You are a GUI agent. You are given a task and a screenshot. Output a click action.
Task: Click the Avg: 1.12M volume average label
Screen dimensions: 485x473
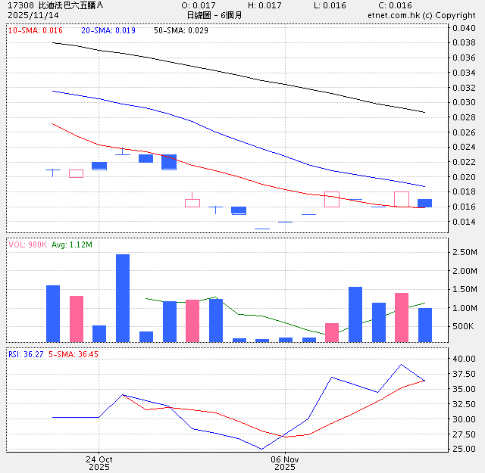click(72, 244)
